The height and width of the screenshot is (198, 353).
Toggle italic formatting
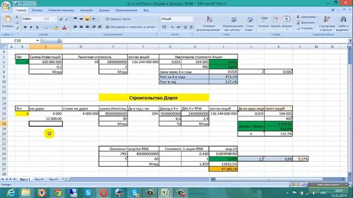point(31,27)
